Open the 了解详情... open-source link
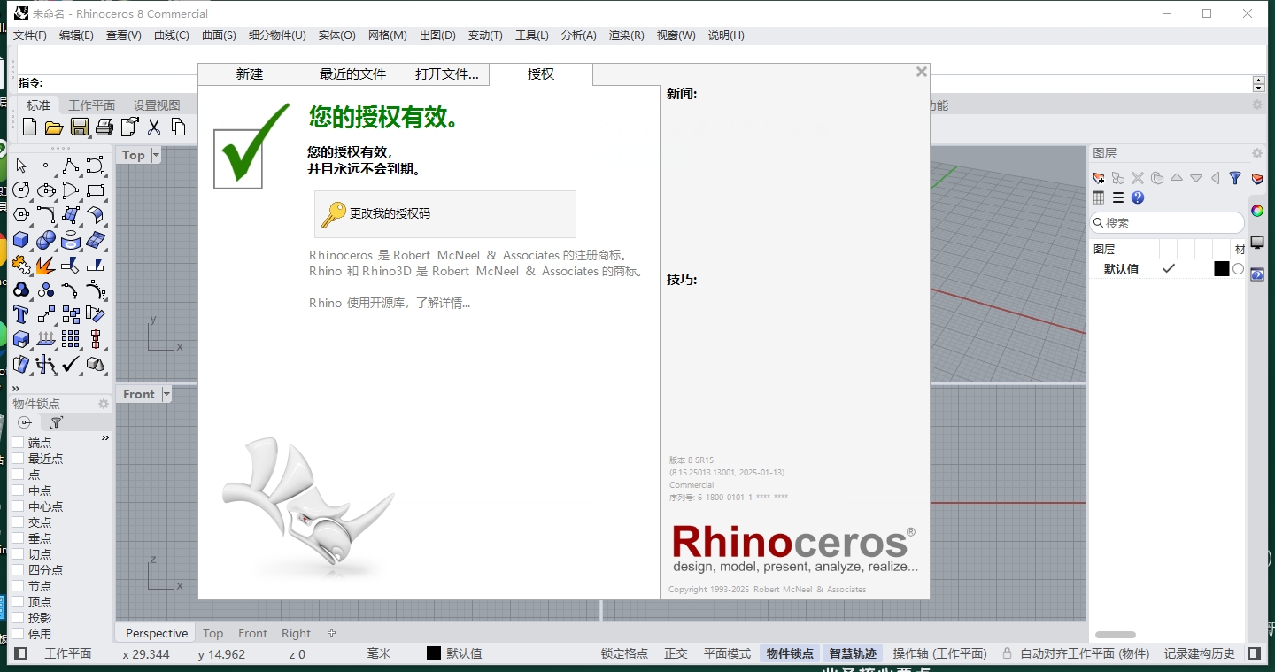1275x672 pixels. coord(444,303)
